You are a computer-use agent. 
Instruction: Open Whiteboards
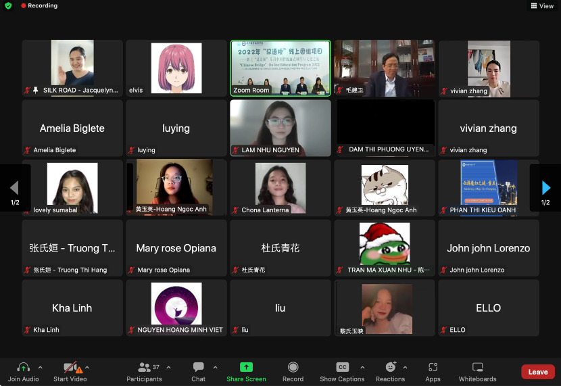point(477,368)
